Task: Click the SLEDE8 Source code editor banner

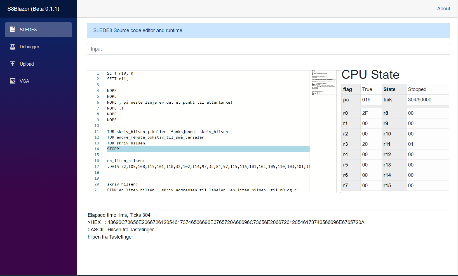Action: tap(268, 30)
